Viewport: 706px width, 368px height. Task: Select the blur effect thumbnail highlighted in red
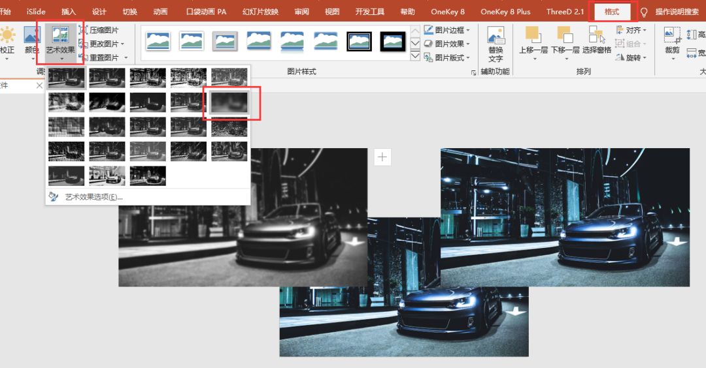pyautogui.click(x=229, y=102)
